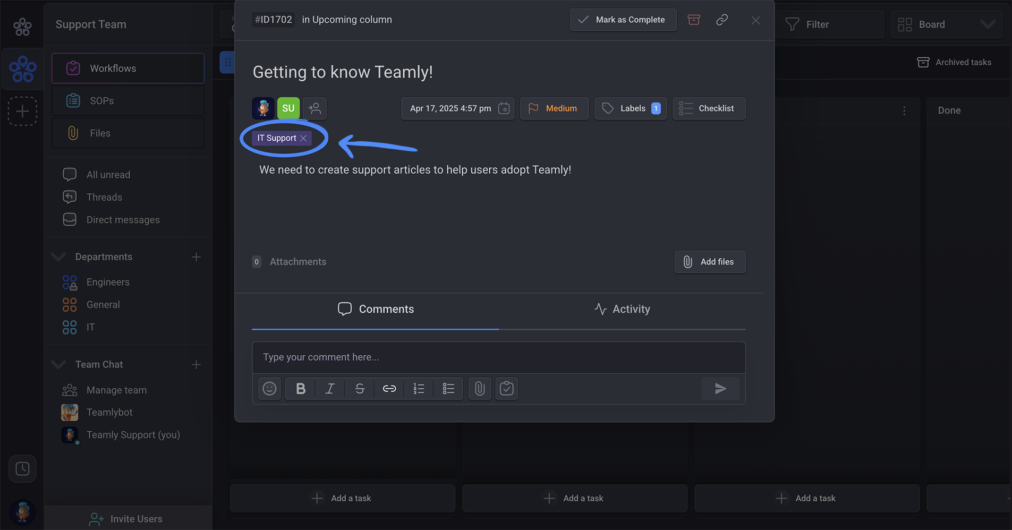Click the #ID1702 task ID badge
1012x530 pixels.
click(273, 20)
